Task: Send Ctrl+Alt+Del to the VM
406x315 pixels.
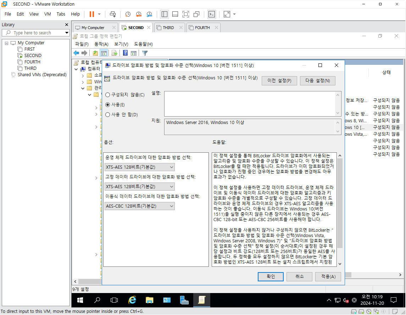Action: [x=113, y=14]
